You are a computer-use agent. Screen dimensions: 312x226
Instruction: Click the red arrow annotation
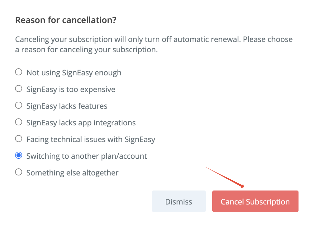point(225,177)
